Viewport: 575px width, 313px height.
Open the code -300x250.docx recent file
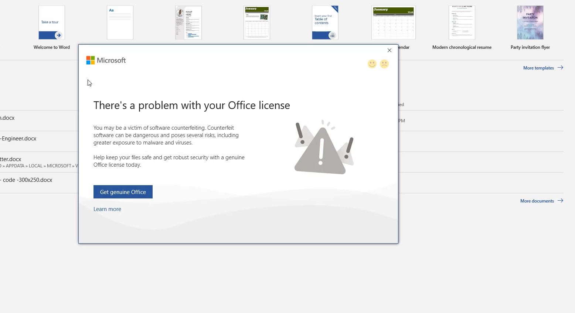click(x=27, y=180)
